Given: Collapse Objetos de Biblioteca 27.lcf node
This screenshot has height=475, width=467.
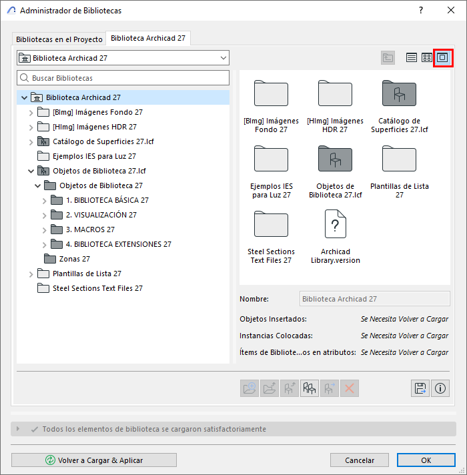Looking at the screenshot, I should pos(31,171).
